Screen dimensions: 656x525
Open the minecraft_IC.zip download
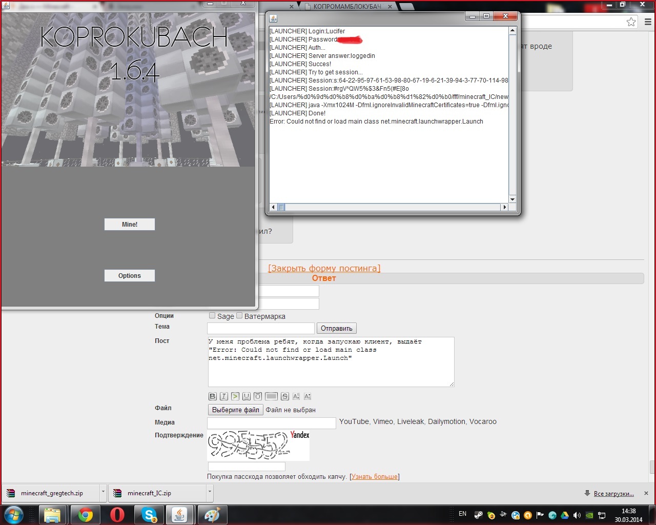tap(157, 493)
